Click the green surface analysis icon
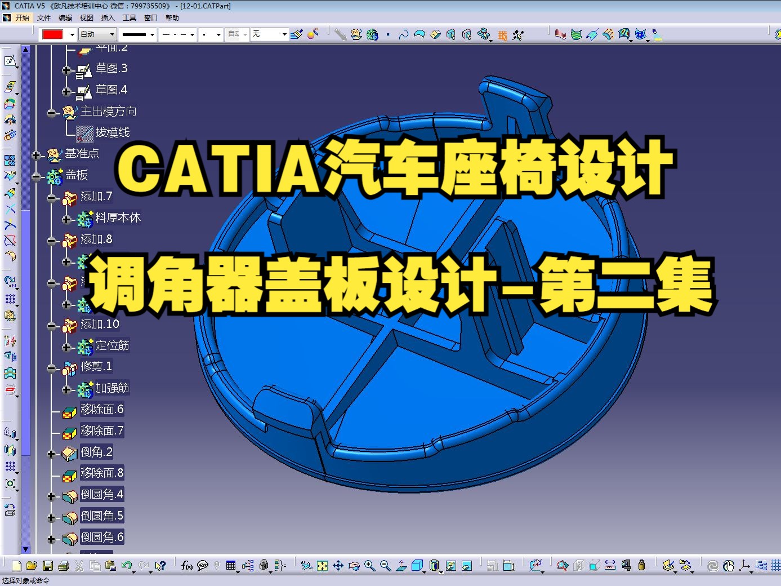This screenshot has height=586, width=781. pyautogui.click(x=577, y=34)
